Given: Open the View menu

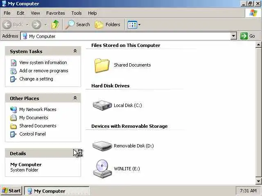Looking at the screenshot, I should click(35, 13).
